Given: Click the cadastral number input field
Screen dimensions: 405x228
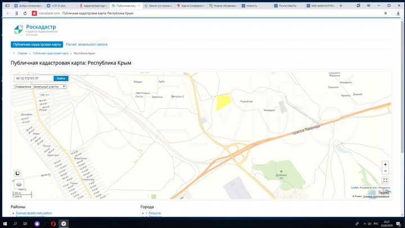Looking at the screenshot, I should pyautogui.click(x=33, y=78).
